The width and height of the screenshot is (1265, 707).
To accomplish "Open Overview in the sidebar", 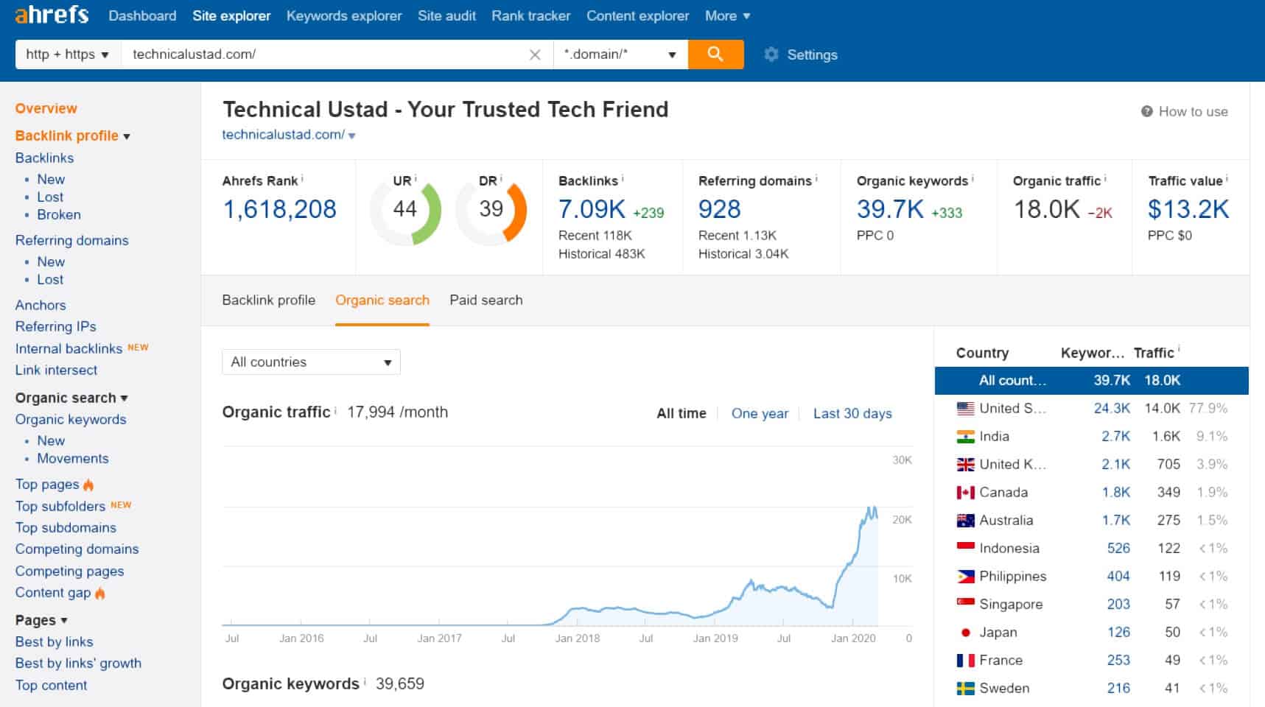I will coord(46,108).
